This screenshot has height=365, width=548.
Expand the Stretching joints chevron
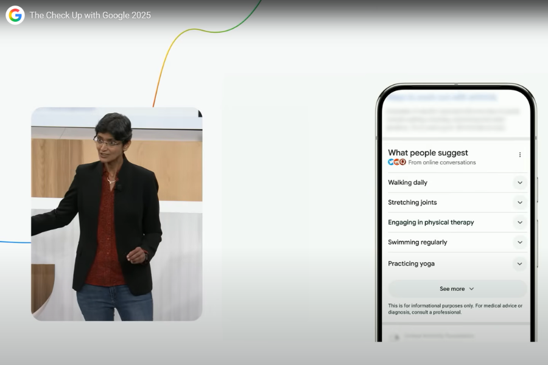pos(519,203)
